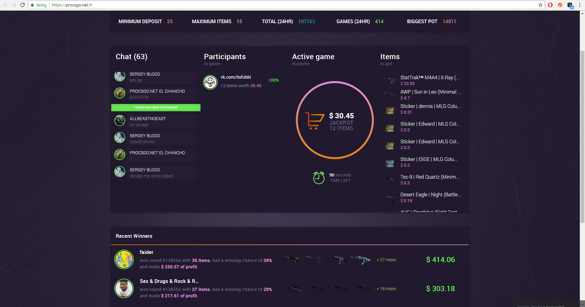The image size is (585, 307).
Task: Click the AWP Sun in Leo item thumbnail
Action: click(x=390, y=94)
